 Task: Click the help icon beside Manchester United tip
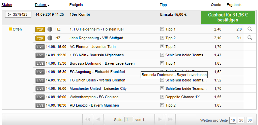coord(162,88)
